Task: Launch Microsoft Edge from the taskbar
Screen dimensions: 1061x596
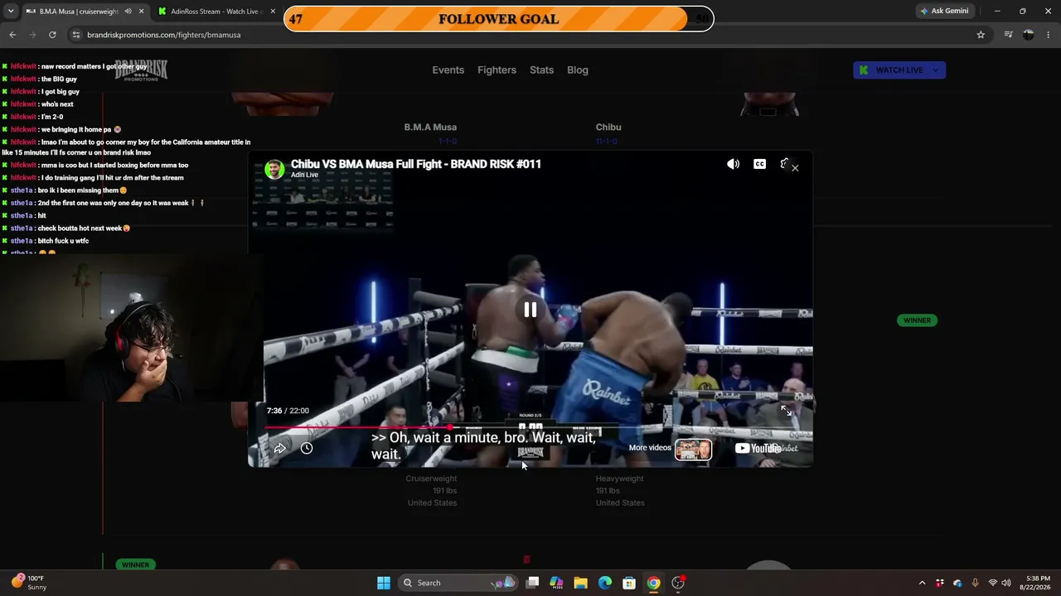Action: (x=605, y=583)
